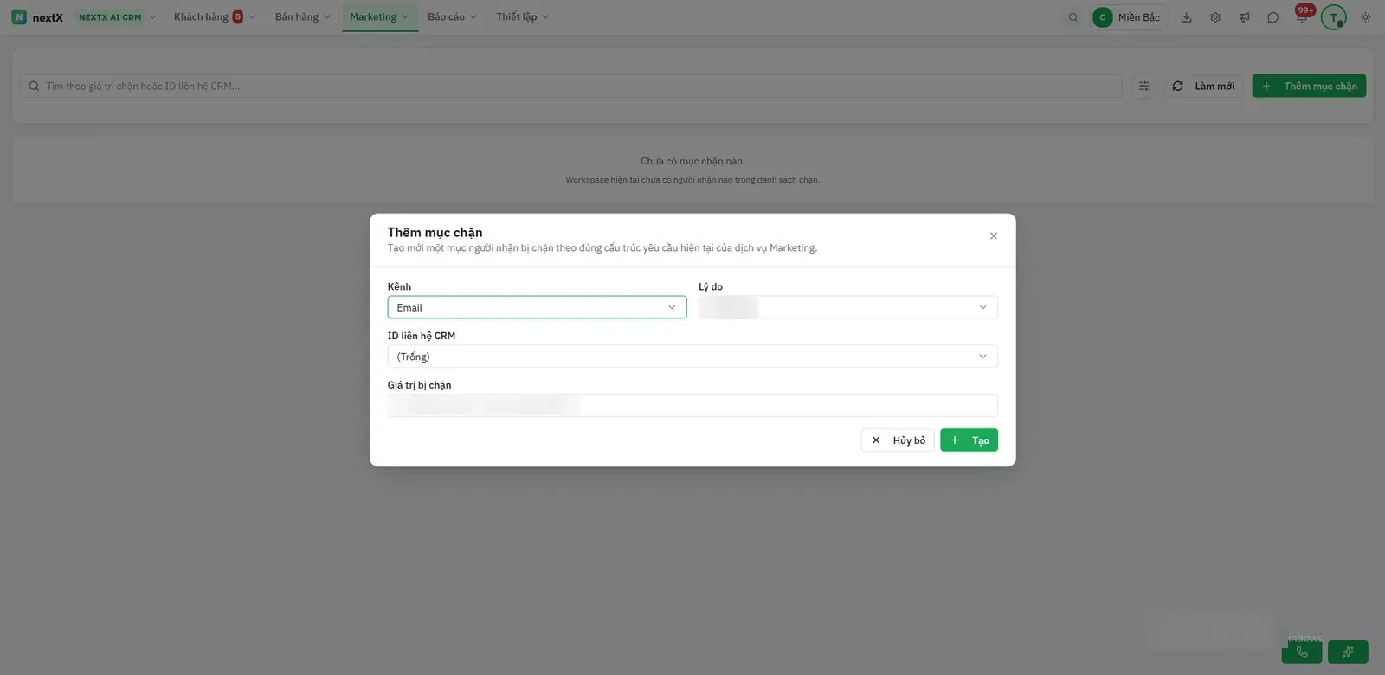Toggle the light/dark theme sun icon
The image size is (1385, 675).
coord(1365,17)
